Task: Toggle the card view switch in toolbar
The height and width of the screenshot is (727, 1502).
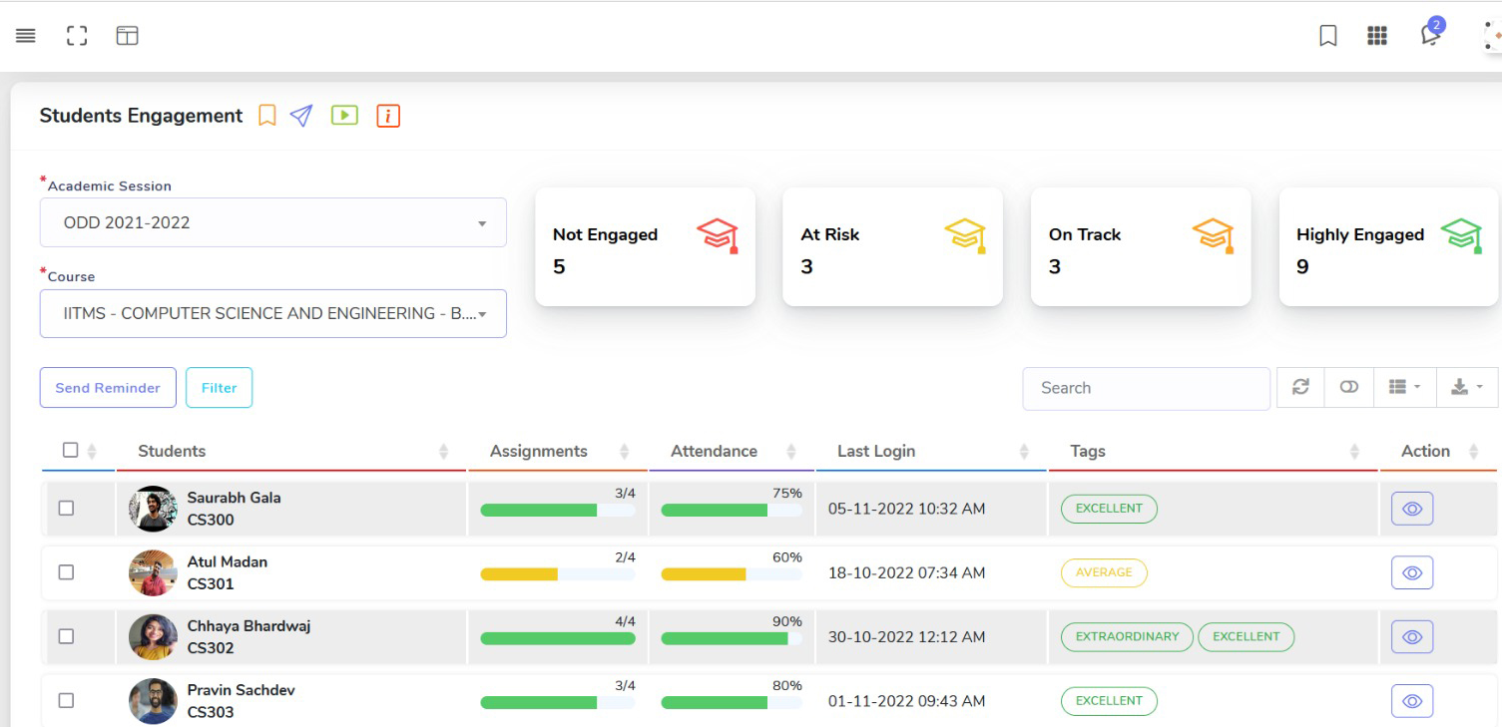Action: 1349,387
